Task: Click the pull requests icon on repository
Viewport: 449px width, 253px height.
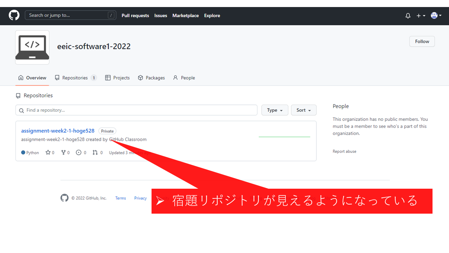Action: (x=95, y=153)
